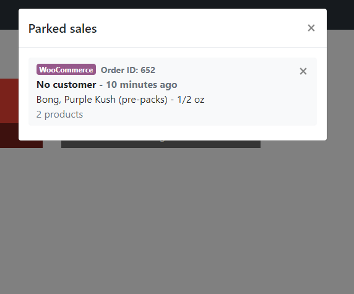Click the dark header bar above dialog

(177, 4)
